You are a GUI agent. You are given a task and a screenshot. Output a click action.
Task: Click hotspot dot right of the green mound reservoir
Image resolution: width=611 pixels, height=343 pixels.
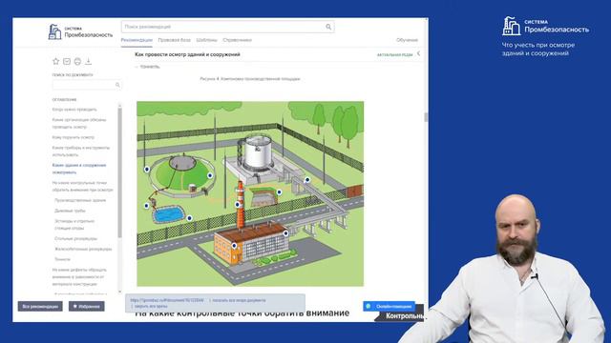pos(210,175)
